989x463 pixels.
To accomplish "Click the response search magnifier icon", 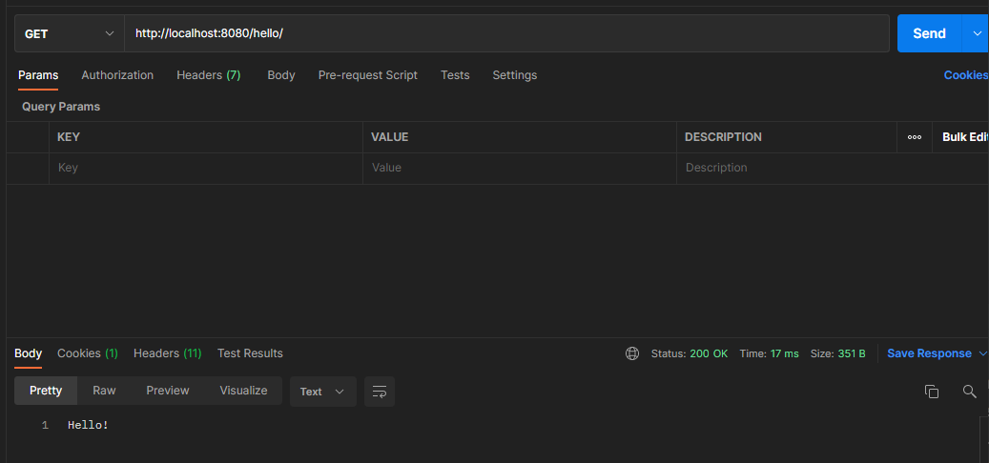I will (x=969, y=392).
